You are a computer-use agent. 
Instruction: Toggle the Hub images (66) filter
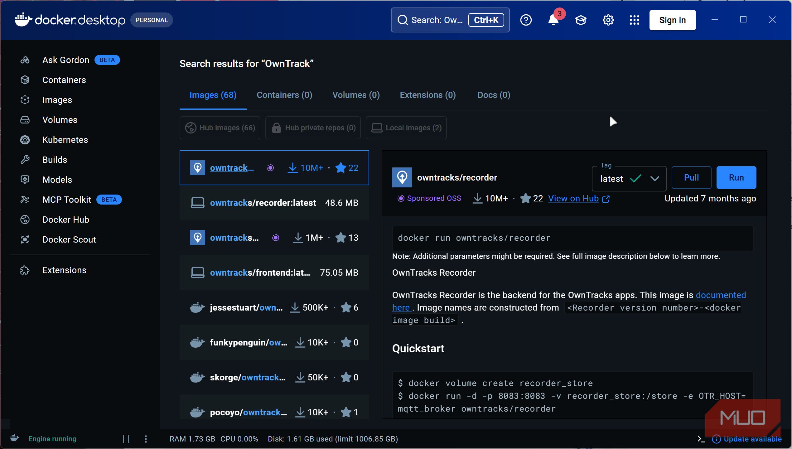(220, 128)
